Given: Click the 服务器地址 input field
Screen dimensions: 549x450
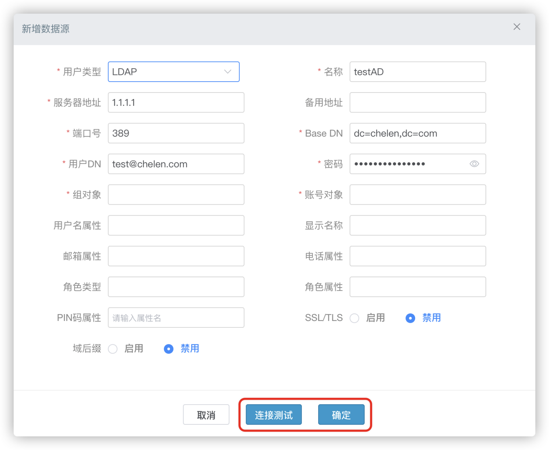Looking at the screenshot, I should [x=176, y=102].
